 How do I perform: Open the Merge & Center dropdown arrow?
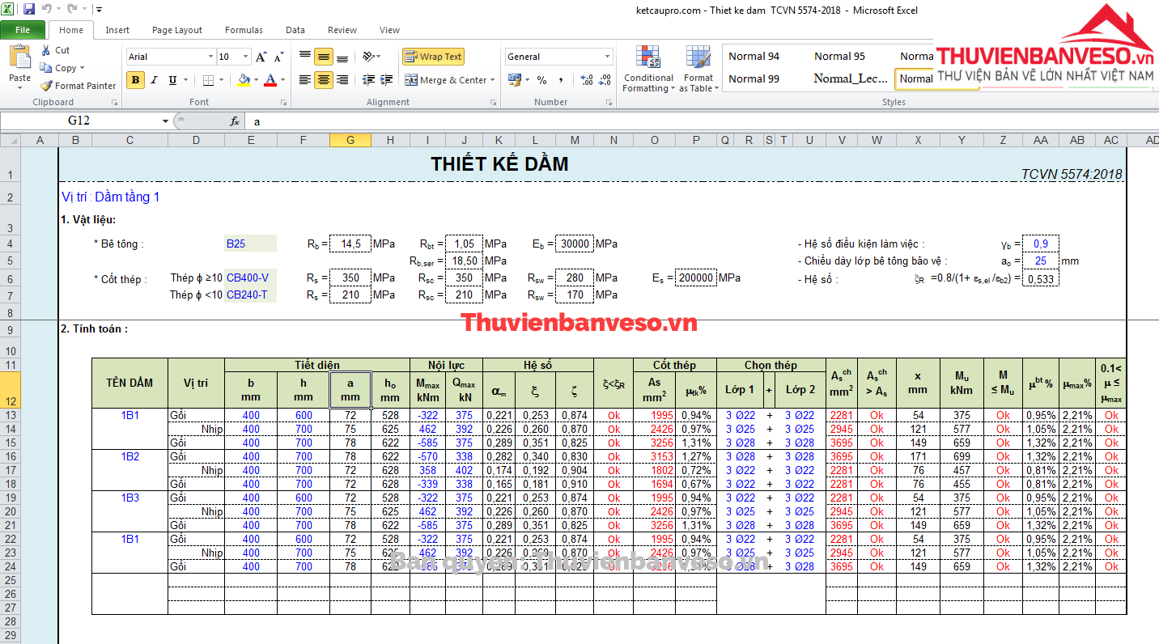[x=492, y=81]
